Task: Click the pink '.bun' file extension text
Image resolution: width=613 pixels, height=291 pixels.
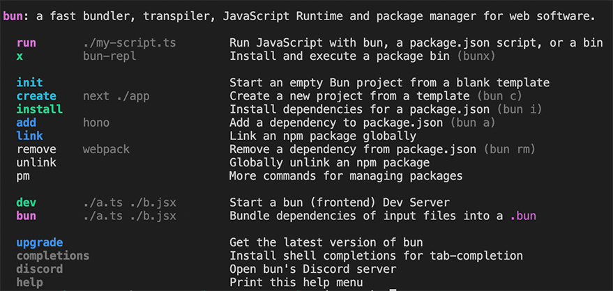Action: pos(523,216)
